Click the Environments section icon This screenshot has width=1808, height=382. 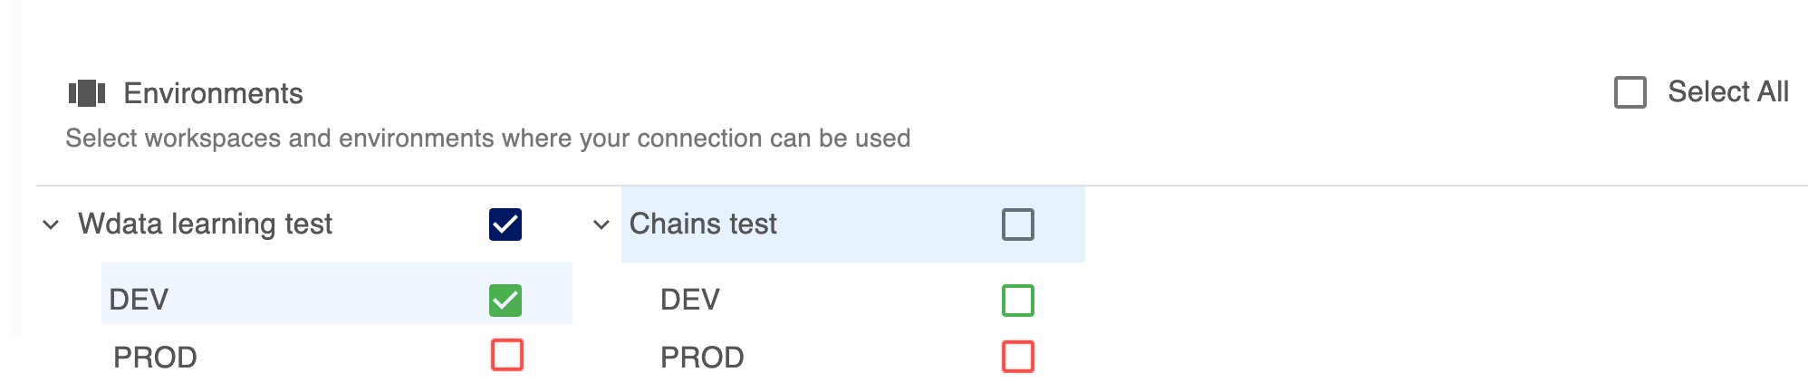pos(87,93)
